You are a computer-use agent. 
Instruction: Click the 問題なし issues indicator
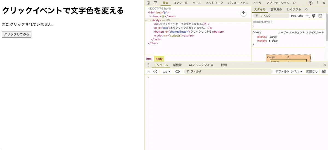click(312, 72)
